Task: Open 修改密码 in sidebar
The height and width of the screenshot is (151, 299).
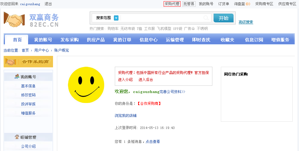Action: (28, 95)
